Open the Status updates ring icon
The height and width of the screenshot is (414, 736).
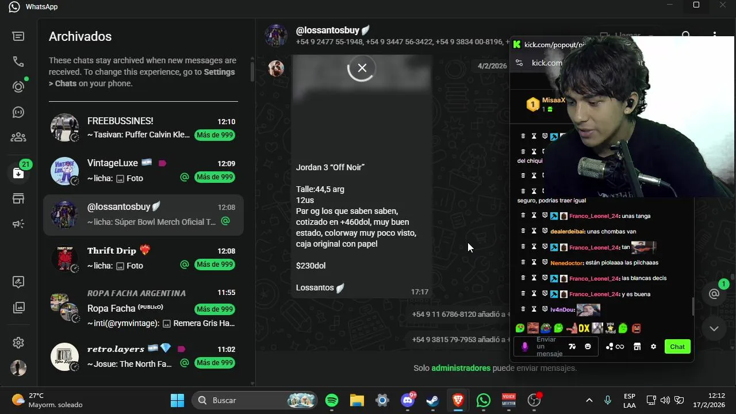[18, 87]
